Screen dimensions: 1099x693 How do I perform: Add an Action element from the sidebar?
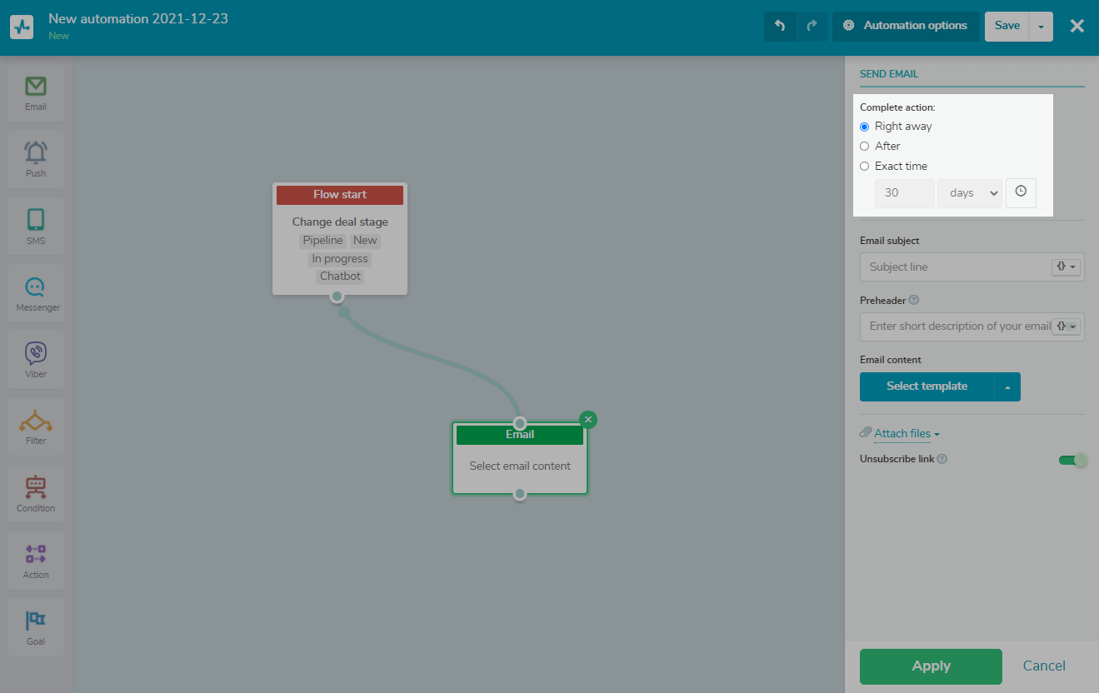36,561
